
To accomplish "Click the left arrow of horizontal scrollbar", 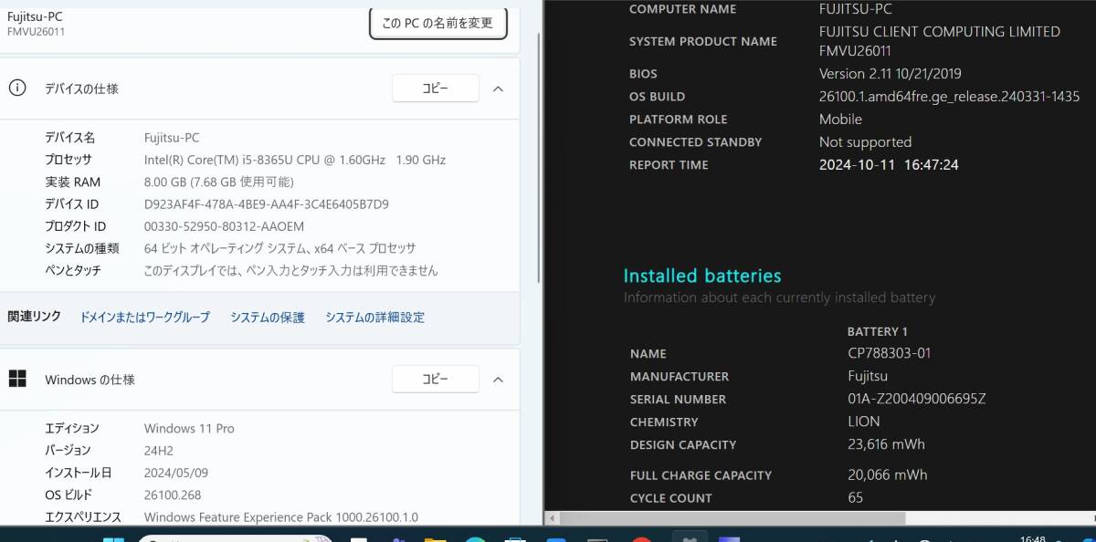I will pos(551,517).
